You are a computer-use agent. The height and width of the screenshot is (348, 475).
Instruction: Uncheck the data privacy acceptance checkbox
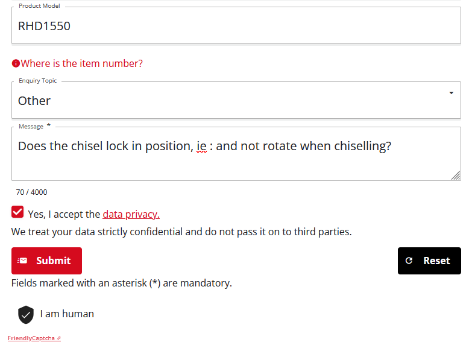17,212
